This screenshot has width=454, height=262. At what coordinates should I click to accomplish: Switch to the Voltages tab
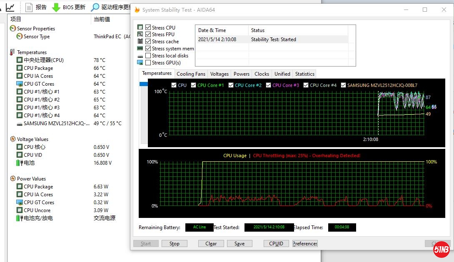click(219, 74)
